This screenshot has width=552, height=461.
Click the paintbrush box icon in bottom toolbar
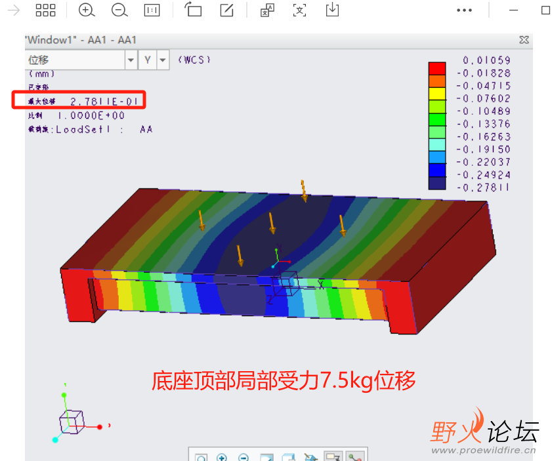pyautogui.click(x=311, y=457)
